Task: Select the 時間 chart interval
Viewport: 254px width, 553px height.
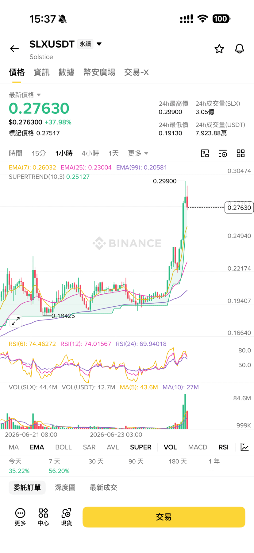Action: click(16, 153)
